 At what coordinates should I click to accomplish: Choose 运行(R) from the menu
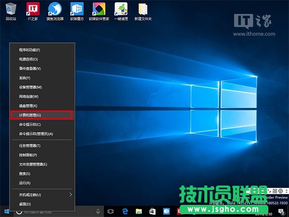coord(42,183)
